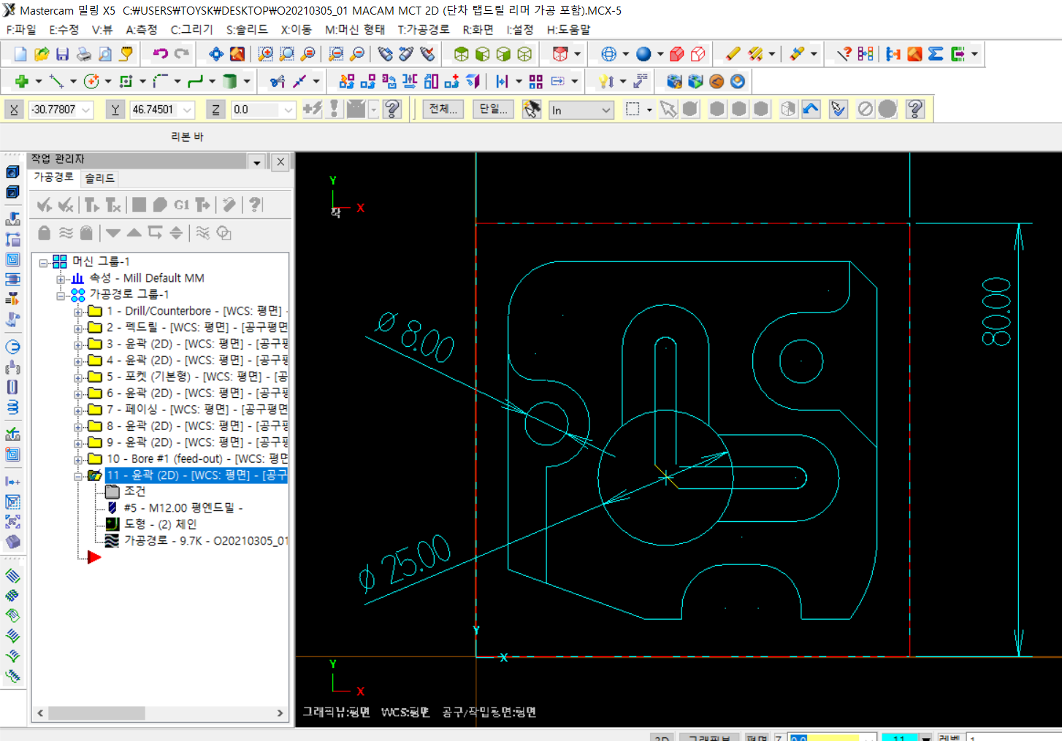This screenshot has height=741, width=1062.
Task: Print using the printer icon
Action: coord(84,54)
